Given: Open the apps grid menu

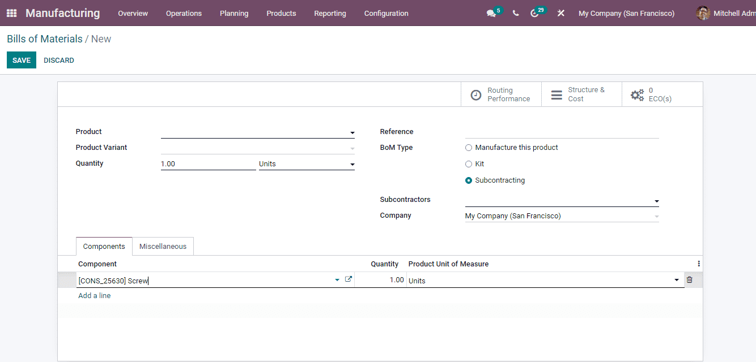Looking at the screenshot, I should [x=11, y=12].
